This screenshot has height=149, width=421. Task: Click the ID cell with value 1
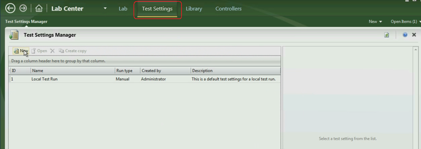(x=12, y=79)
